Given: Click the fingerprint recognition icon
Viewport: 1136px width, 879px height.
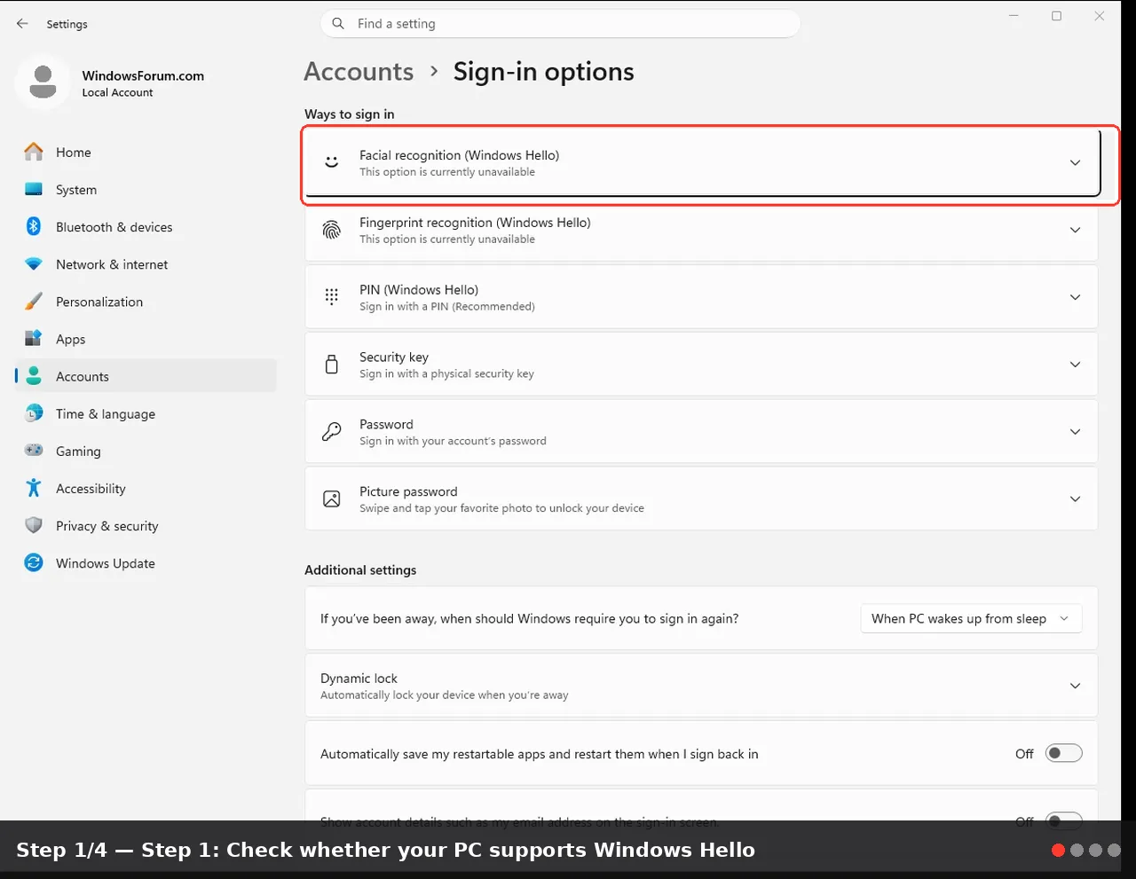Looking at the screenshot, I should point(332,230).
